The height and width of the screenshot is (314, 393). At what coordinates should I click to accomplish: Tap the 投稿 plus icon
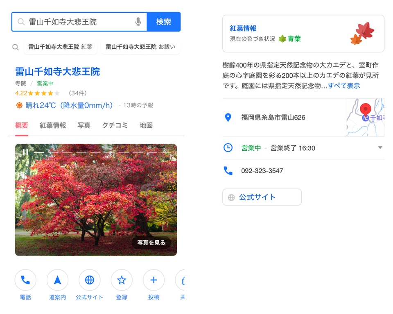click(x=154, y=280)
